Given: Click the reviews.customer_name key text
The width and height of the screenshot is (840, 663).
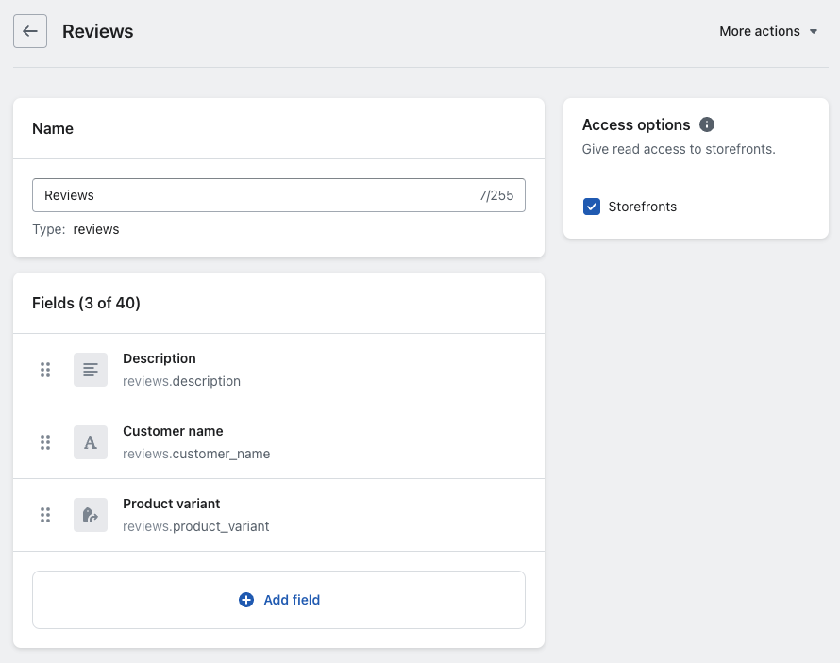Looking at the screenshot, I should pos(196,454).
